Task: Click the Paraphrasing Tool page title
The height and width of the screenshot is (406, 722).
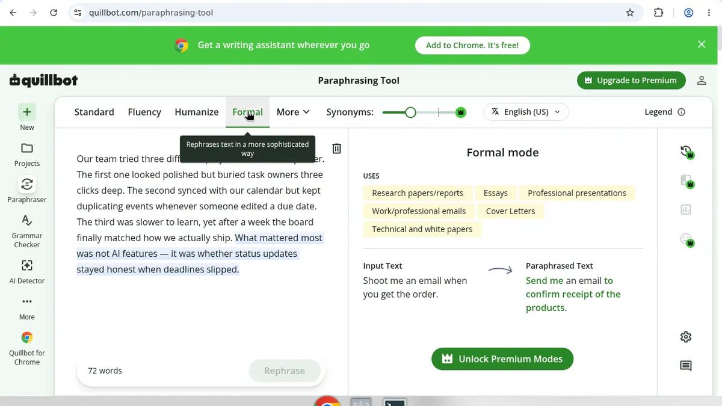Action: tap(359, 81)
